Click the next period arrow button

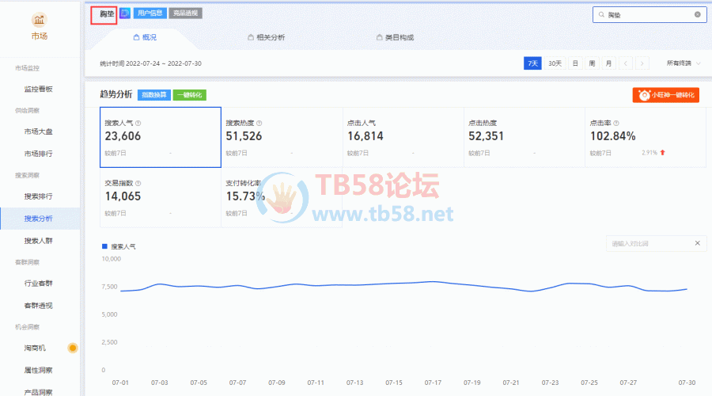(642, 63)
